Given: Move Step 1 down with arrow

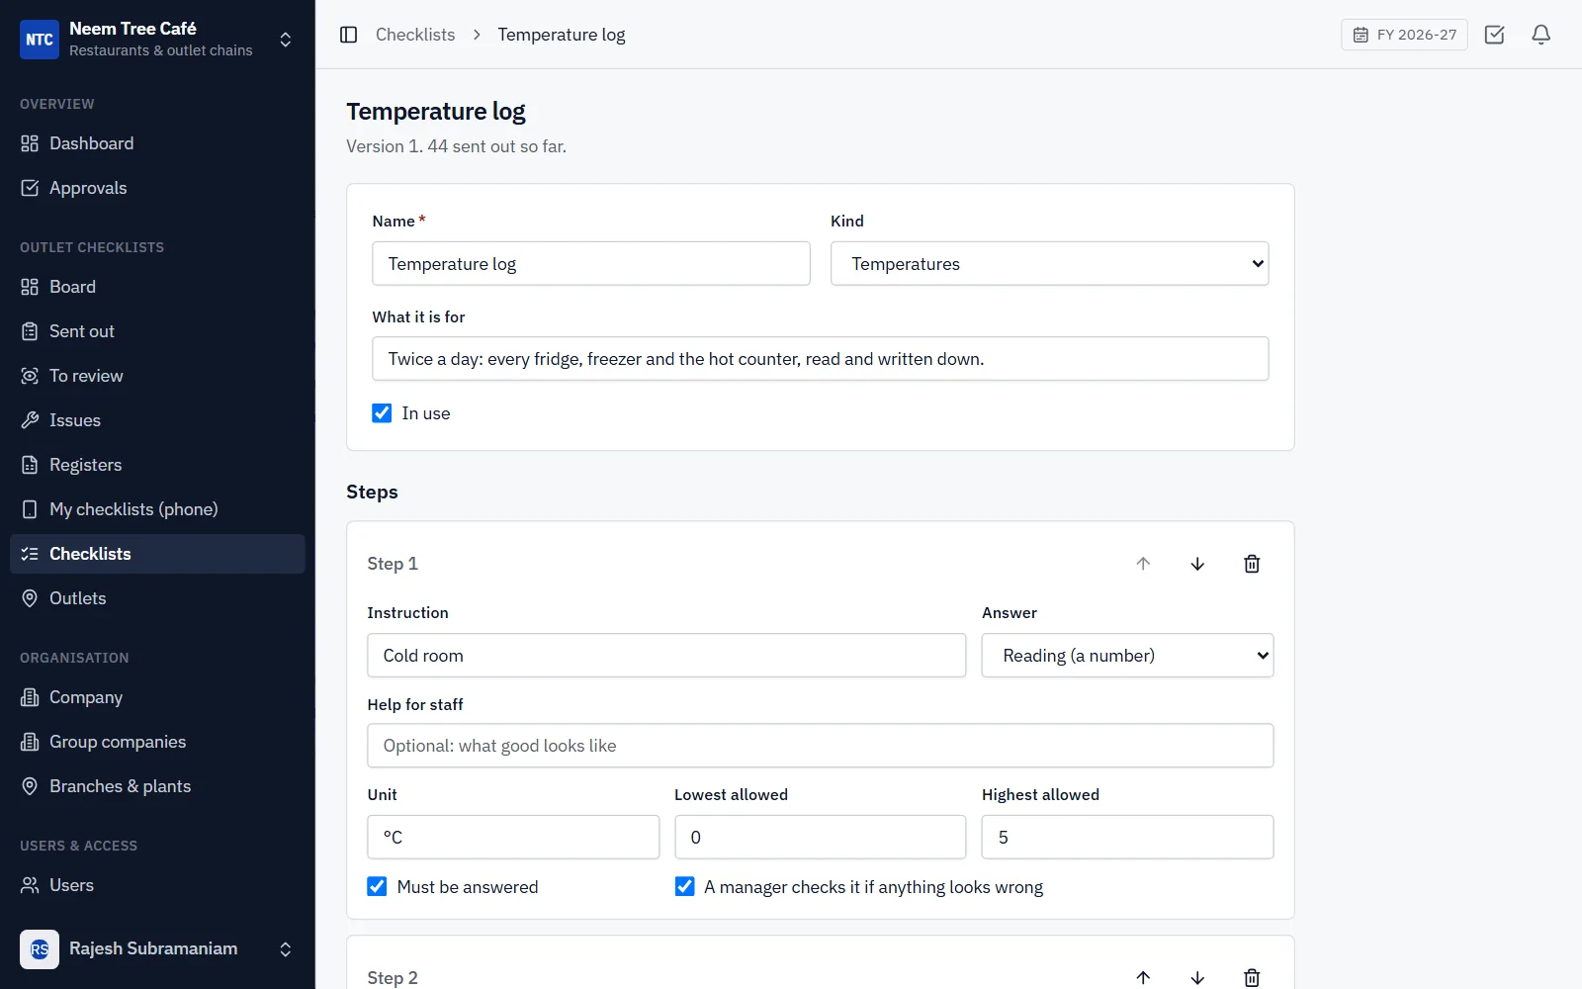Looking at the screenshot, I should 1197,564.
